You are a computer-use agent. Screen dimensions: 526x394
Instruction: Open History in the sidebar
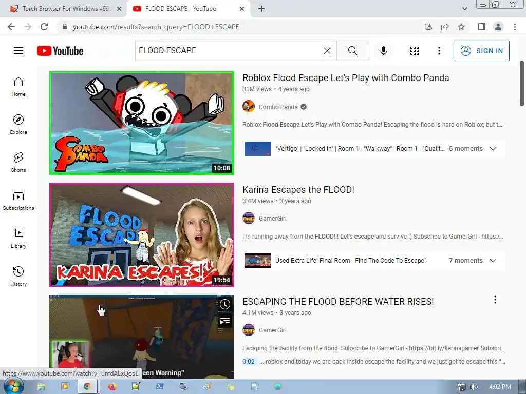(18, 277)
